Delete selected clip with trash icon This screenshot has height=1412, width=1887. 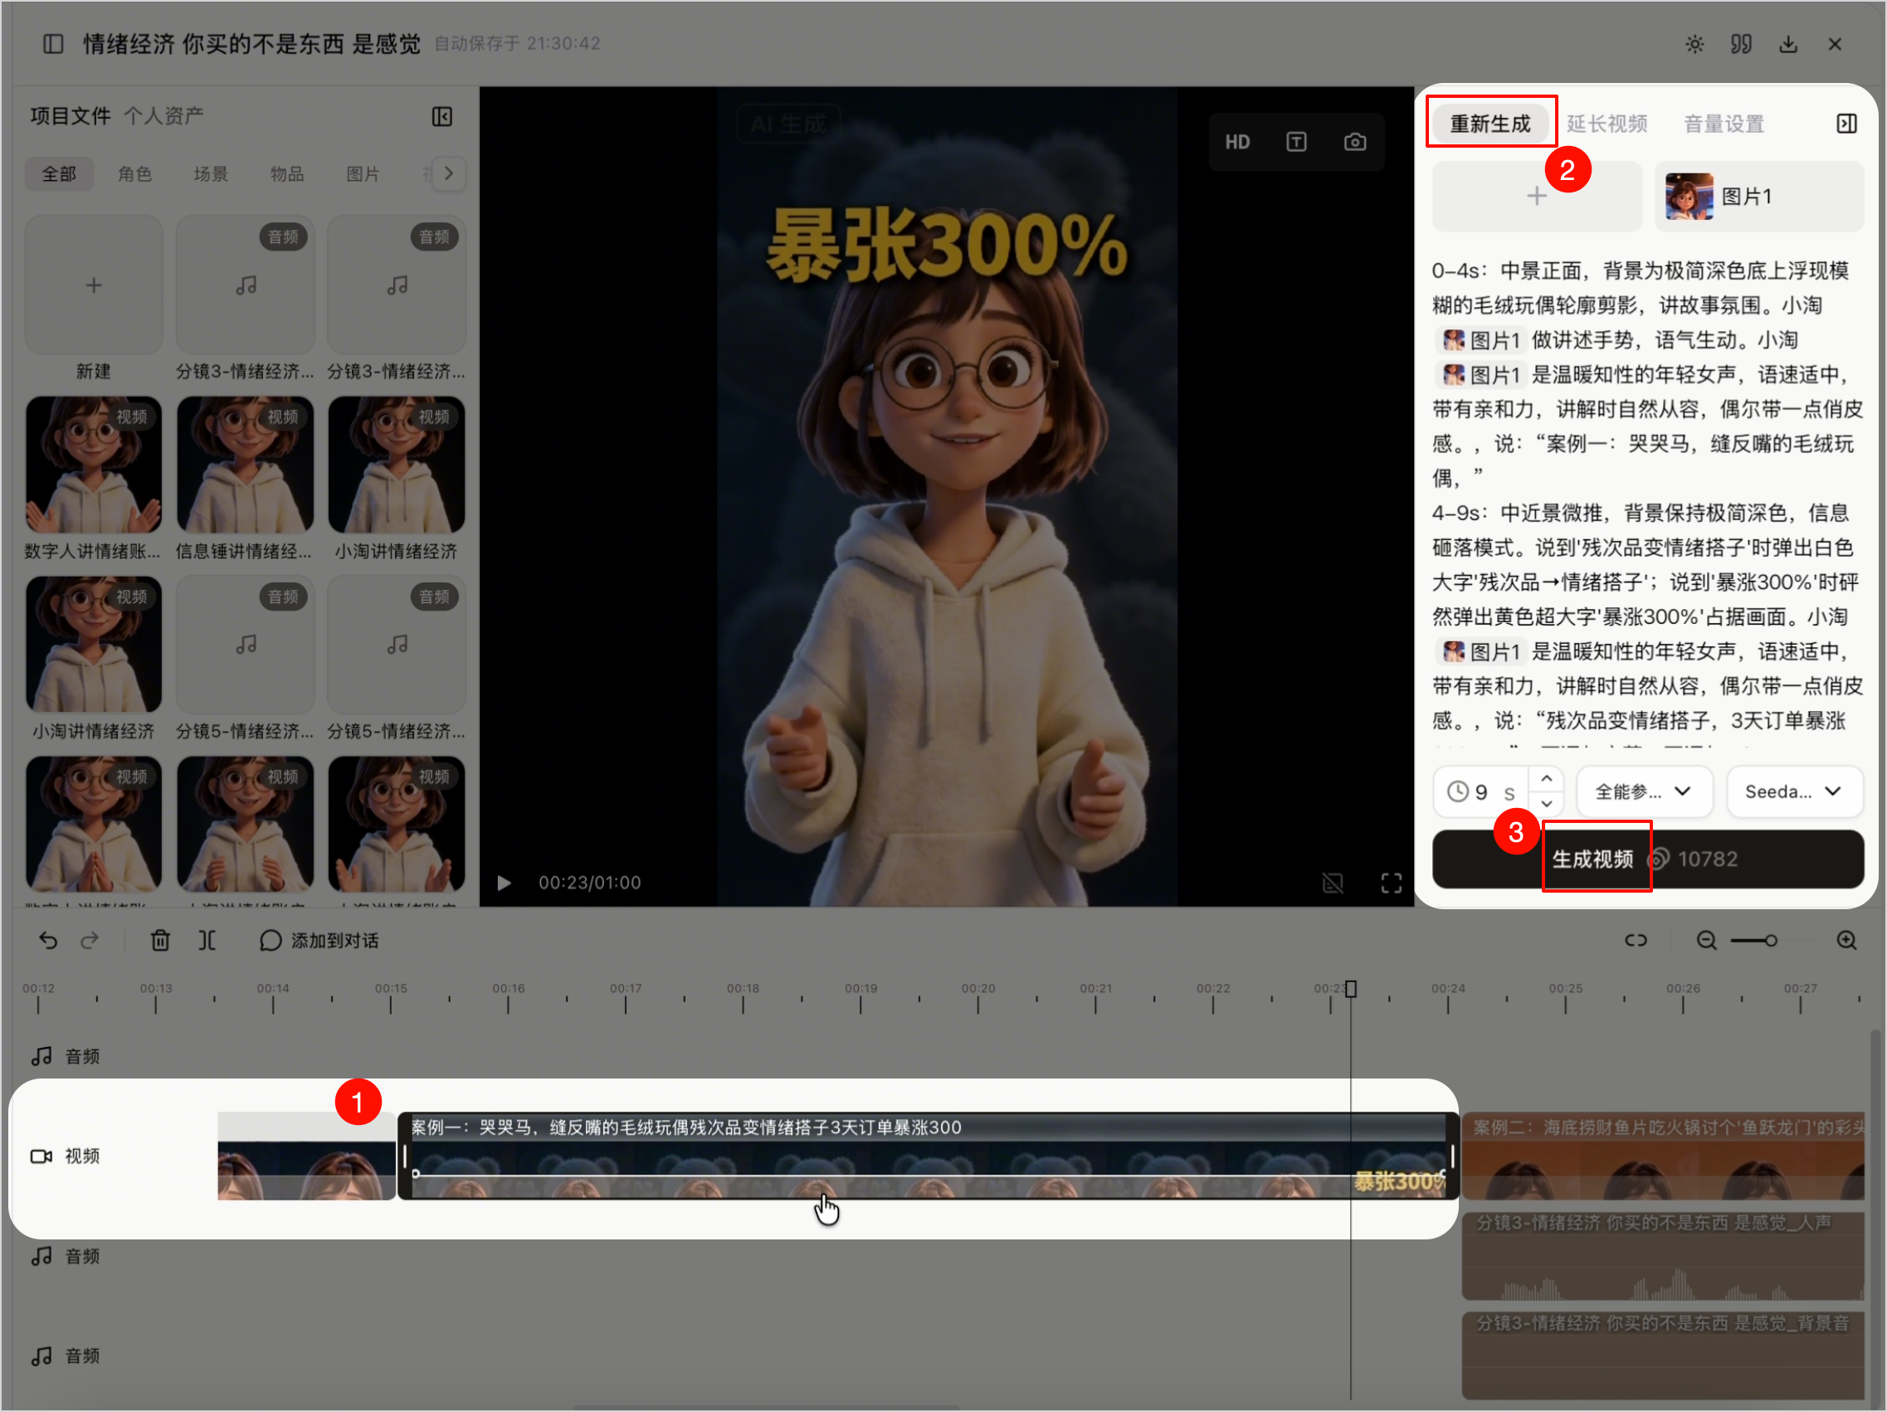point(160,941)
